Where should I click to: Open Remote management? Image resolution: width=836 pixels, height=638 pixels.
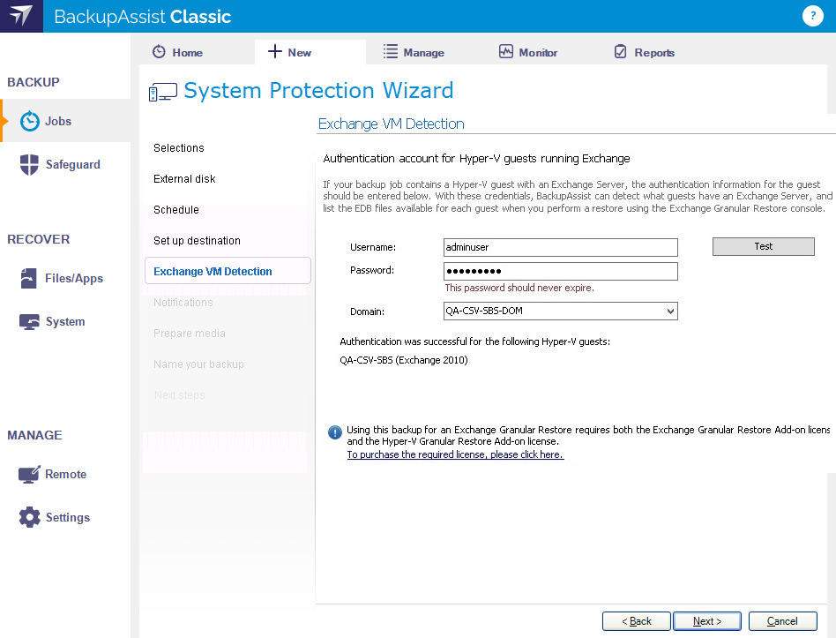(65, 474)
